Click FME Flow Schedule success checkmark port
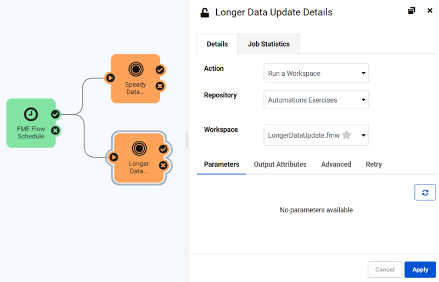 click(x=55, y=114)
